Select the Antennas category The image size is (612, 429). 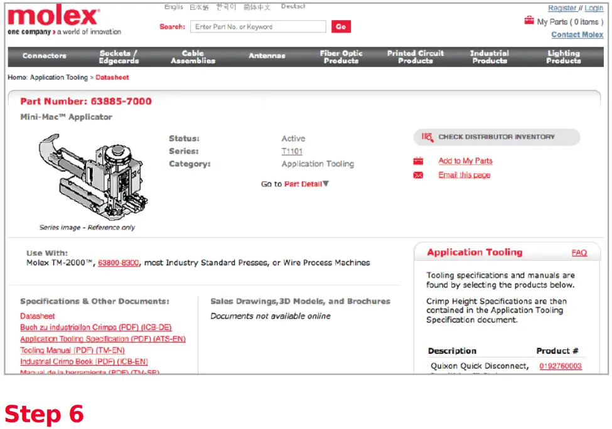click(267, 56)
